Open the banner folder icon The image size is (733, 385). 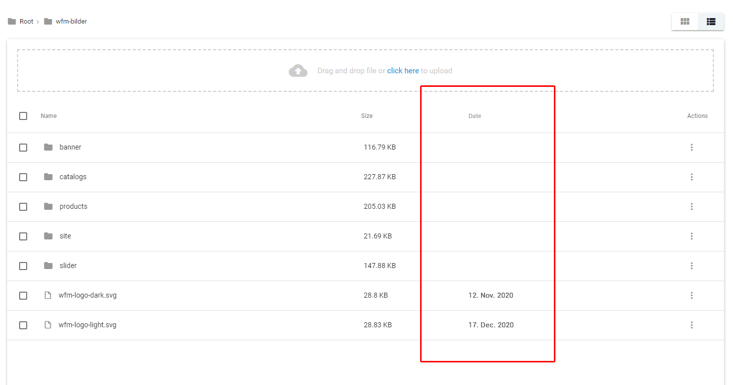coord(48,147)
